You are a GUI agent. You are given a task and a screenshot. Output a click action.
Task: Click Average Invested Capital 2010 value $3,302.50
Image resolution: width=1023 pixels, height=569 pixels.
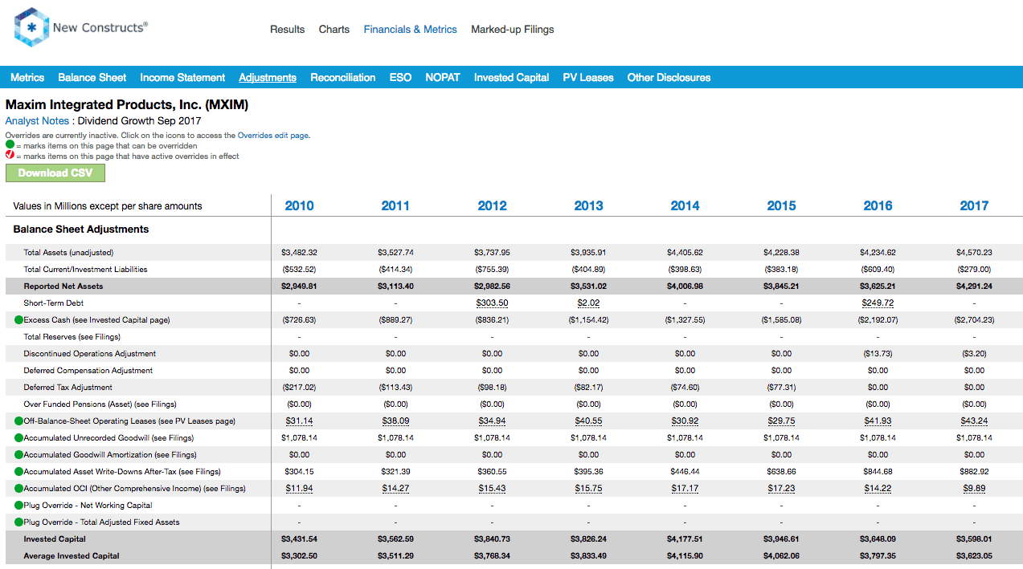pos(299,556)
